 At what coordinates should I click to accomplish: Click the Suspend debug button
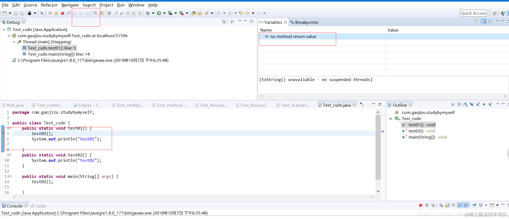[x=56, y=13]
